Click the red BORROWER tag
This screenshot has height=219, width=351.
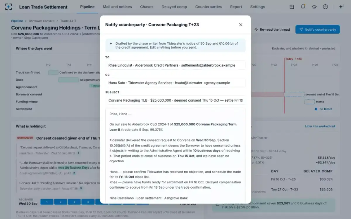coord(25,138)
